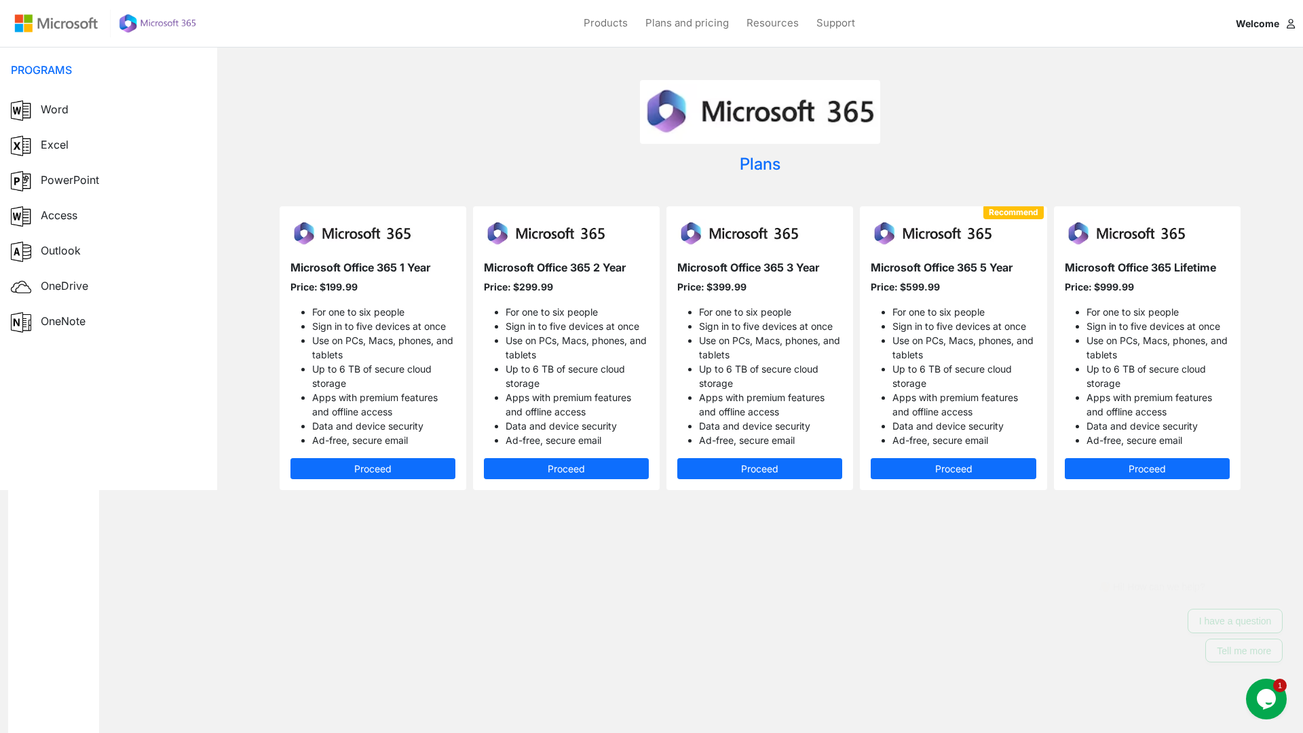Select the PowerPoint program icon
Image resolution: width=1303 pixels, height=733 pixels.
coord(21,181)
